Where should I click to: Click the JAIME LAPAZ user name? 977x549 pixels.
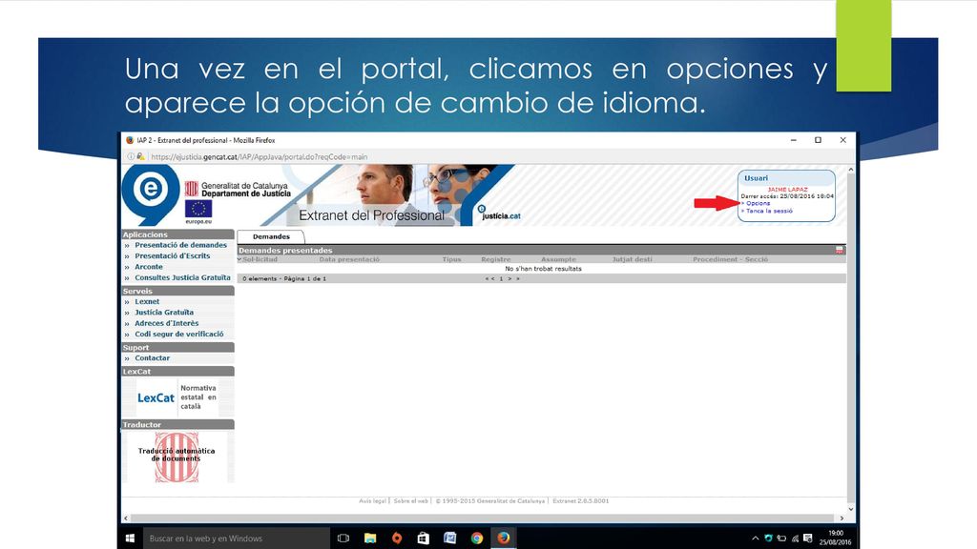pos(787,190)
